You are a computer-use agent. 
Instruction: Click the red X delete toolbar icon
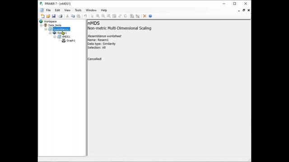click(144, 16)
